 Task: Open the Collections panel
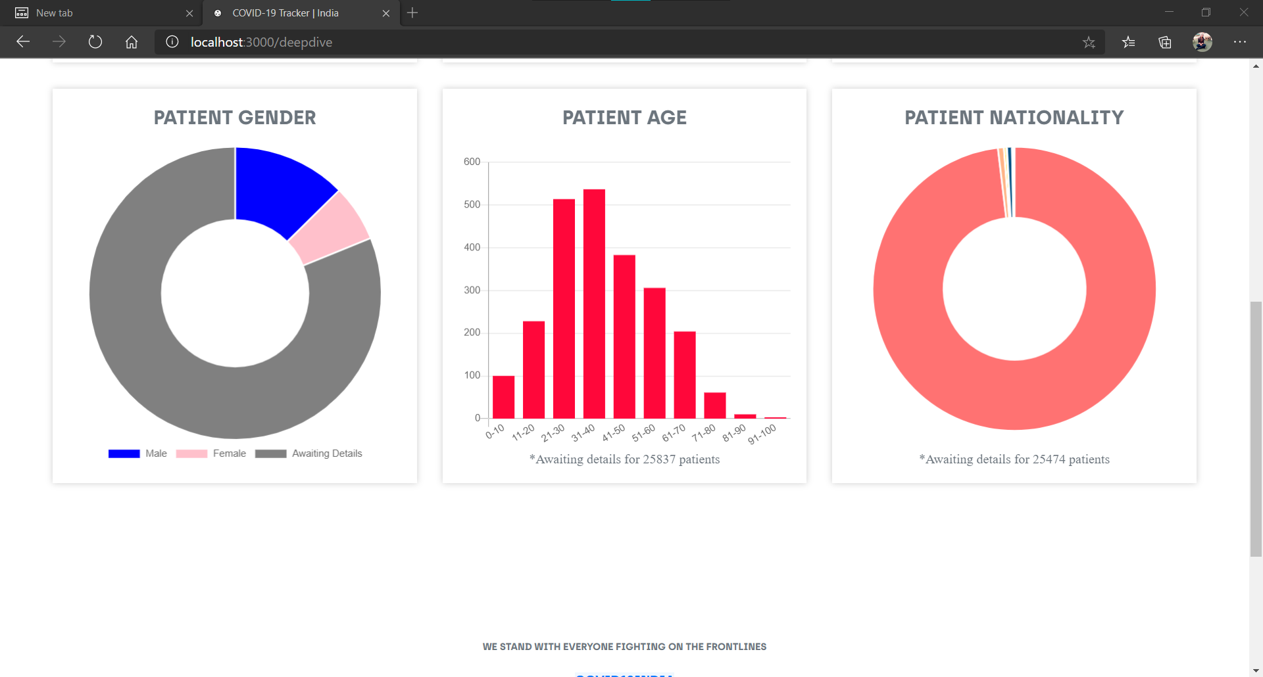[1165, 42]
